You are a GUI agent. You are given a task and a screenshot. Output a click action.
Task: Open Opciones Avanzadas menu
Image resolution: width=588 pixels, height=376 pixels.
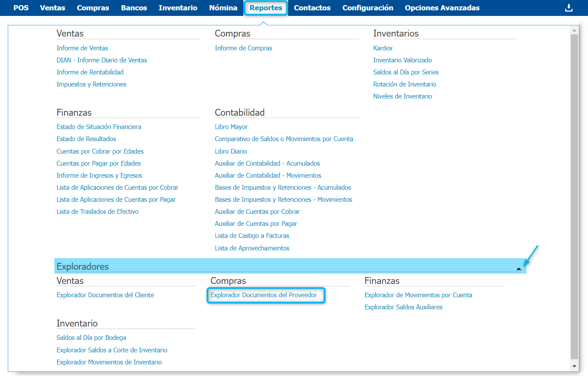click(x=442, y=8)
